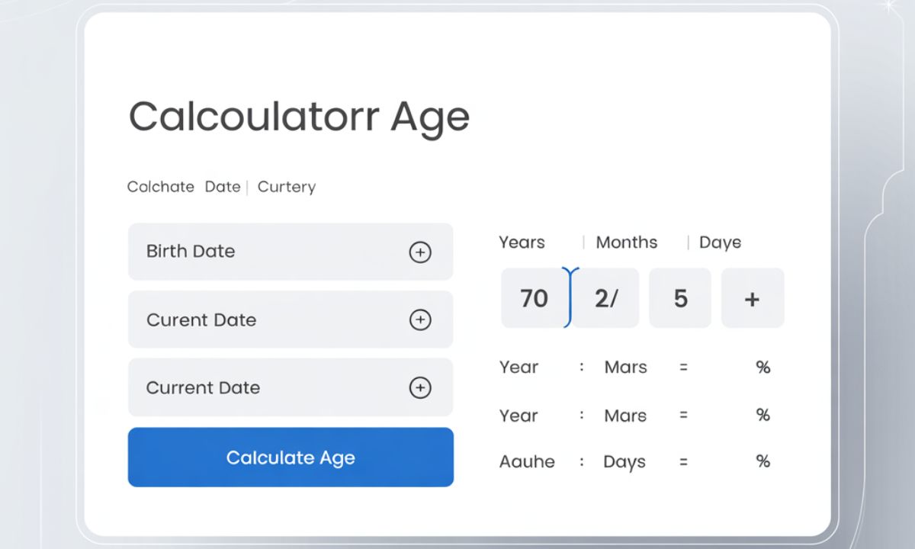Click the circled plus in the third field
Screen dimensions: 915x549
420,387
